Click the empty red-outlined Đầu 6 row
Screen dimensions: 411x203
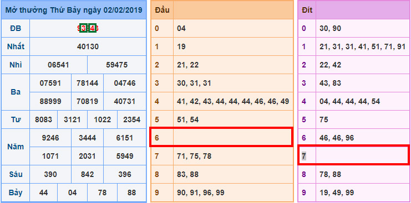pyautogui.click(x=221, y=137)
